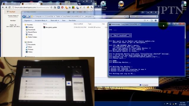Viewport: 189px width, 106px height.
Task: Open the ImgBurn desktop shortcut
Action: point(121,5)
